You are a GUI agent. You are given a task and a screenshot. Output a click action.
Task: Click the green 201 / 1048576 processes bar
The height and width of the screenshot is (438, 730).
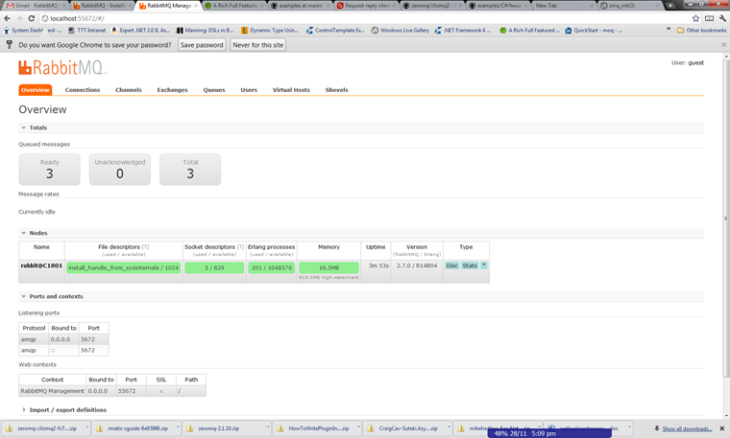272,268
